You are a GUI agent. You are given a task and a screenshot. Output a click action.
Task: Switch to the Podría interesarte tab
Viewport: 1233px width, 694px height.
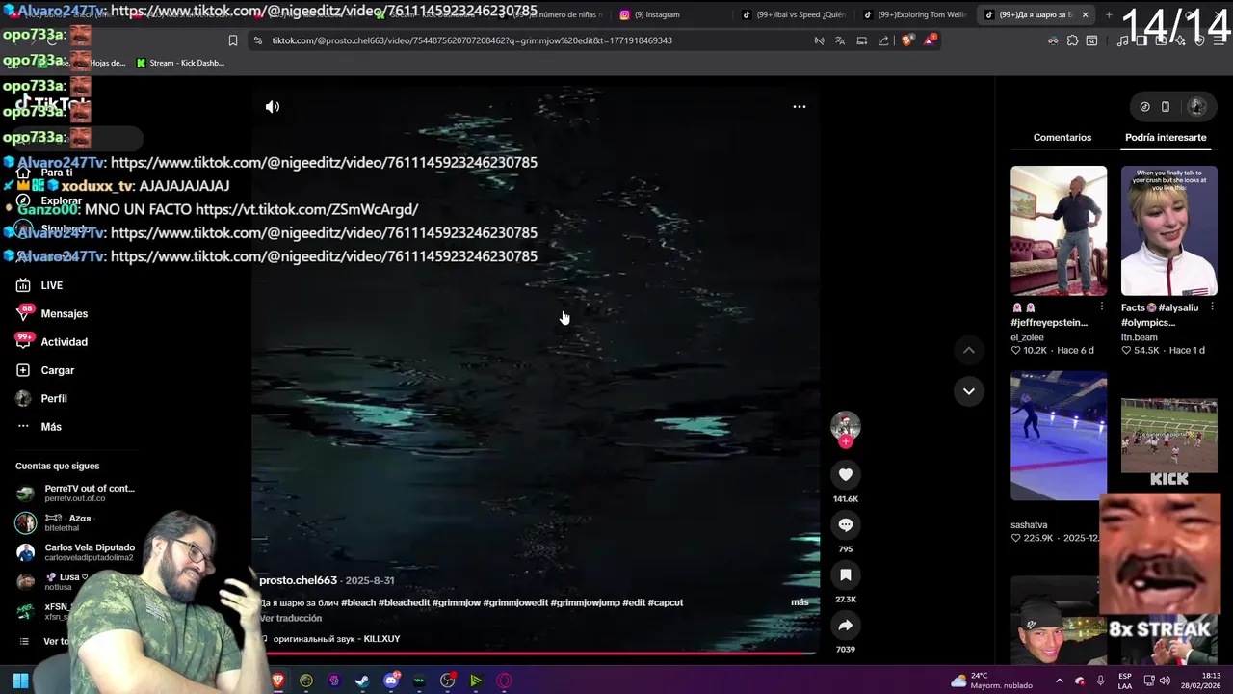pyautogui.click(x=1166, y=137)
